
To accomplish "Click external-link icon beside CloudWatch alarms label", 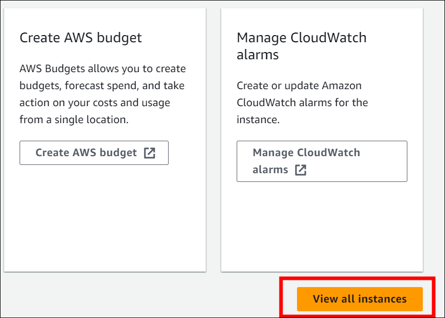I will (301, 170).
